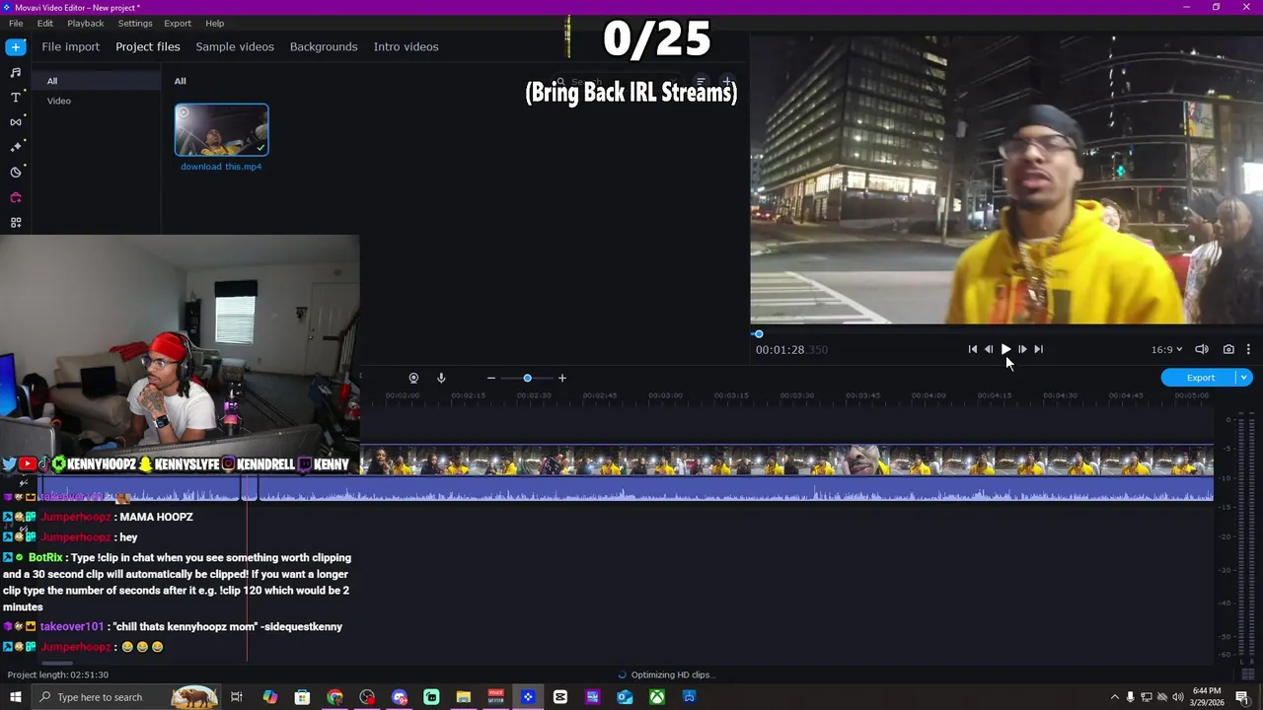Step back one frame
This screenshot has height=710, width=1263.
(989, 349)
